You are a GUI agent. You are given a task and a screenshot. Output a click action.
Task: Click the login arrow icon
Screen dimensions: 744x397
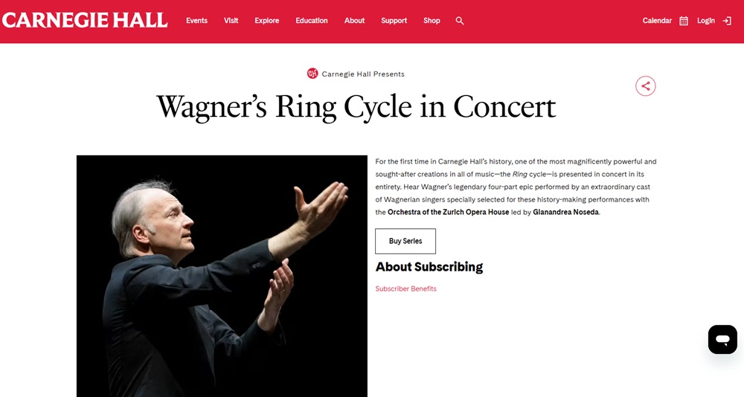[727, 21]
